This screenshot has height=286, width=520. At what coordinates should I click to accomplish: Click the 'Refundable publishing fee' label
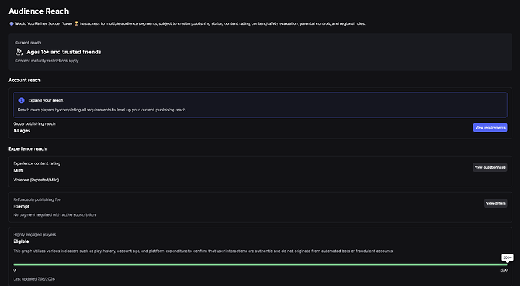tap(37, 199)
